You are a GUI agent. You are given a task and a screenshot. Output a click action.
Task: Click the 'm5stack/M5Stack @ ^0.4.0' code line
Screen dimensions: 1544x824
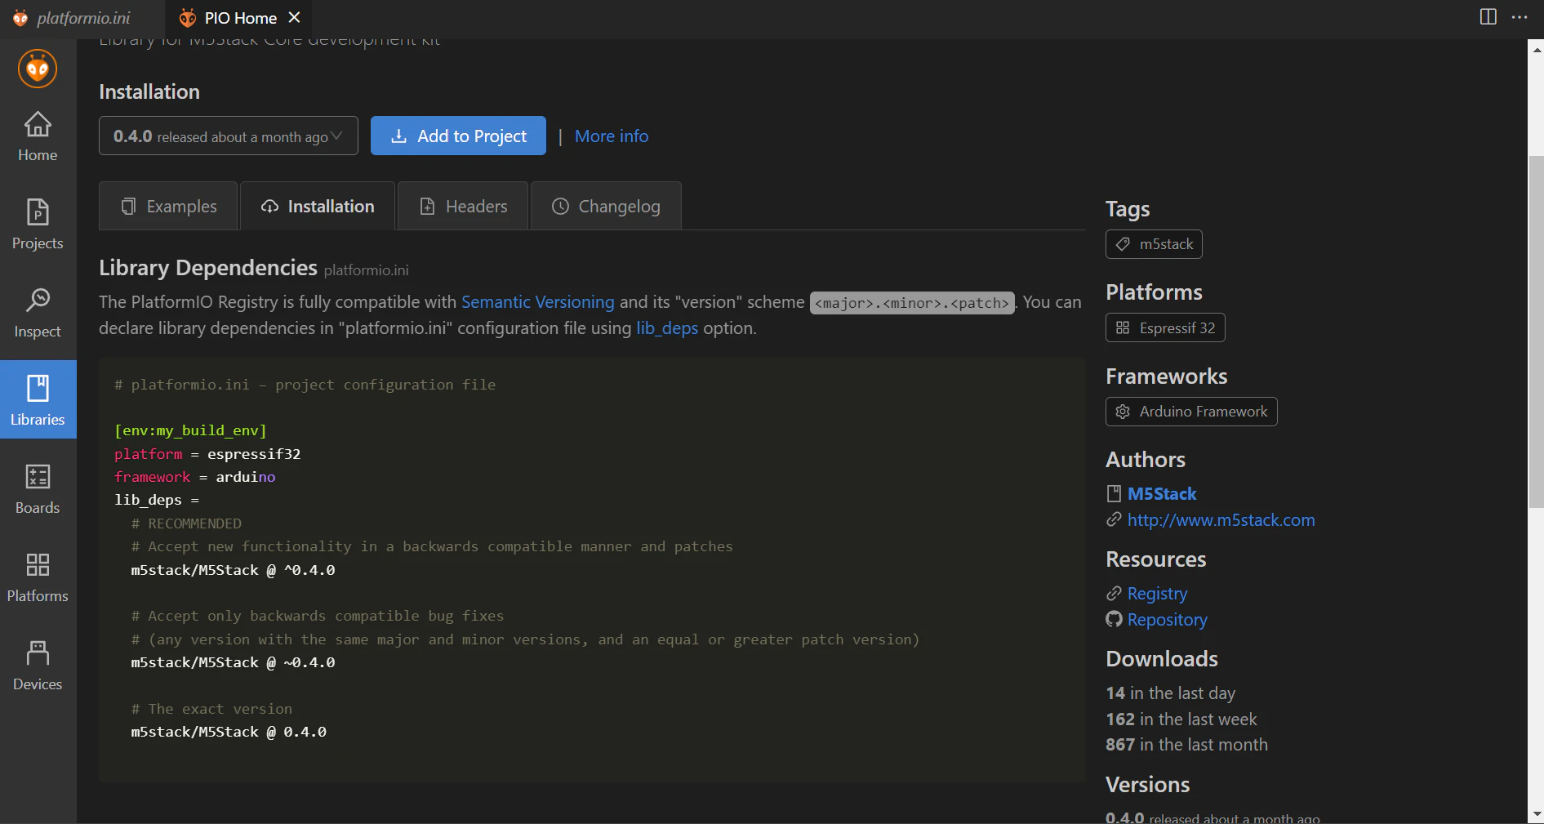(x=233, y=570)
